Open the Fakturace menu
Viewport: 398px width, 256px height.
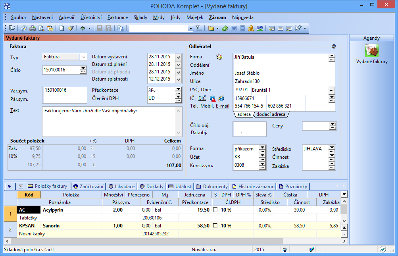coord(117,17)
